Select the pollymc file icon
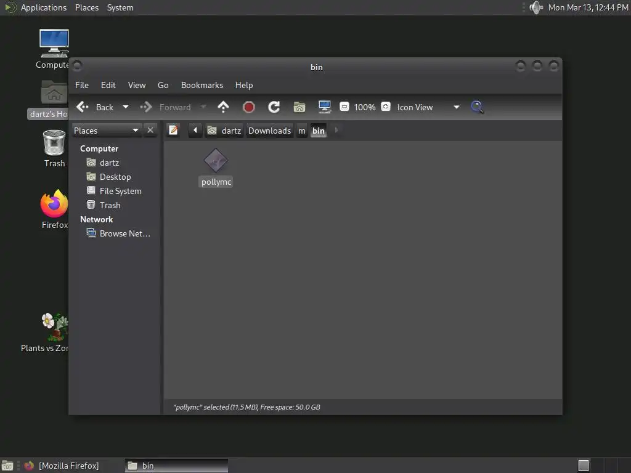This screenshot has width=631, height=473. (x=216, y=160)
